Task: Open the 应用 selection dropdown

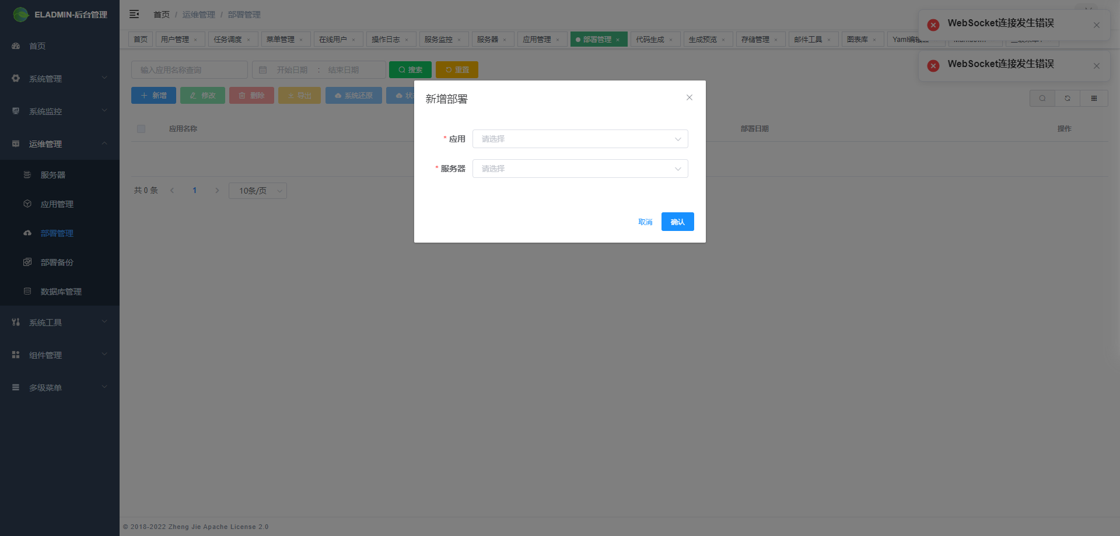Action: coord(580,139)
